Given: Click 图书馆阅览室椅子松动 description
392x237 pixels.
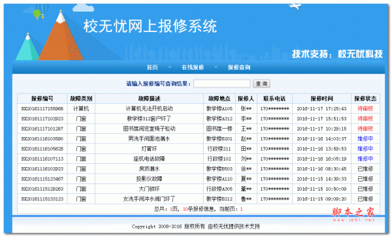Looking at the screenshot, I should (149, 129).
